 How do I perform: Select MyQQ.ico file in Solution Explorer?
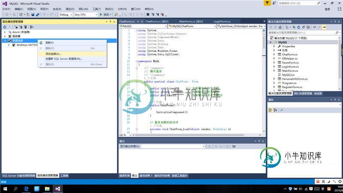288,75
